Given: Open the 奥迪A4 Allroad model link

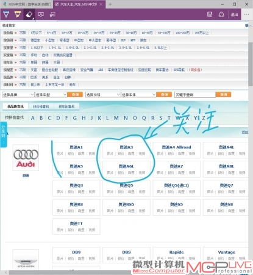Looking at the screenshot, I should [176, 147].
